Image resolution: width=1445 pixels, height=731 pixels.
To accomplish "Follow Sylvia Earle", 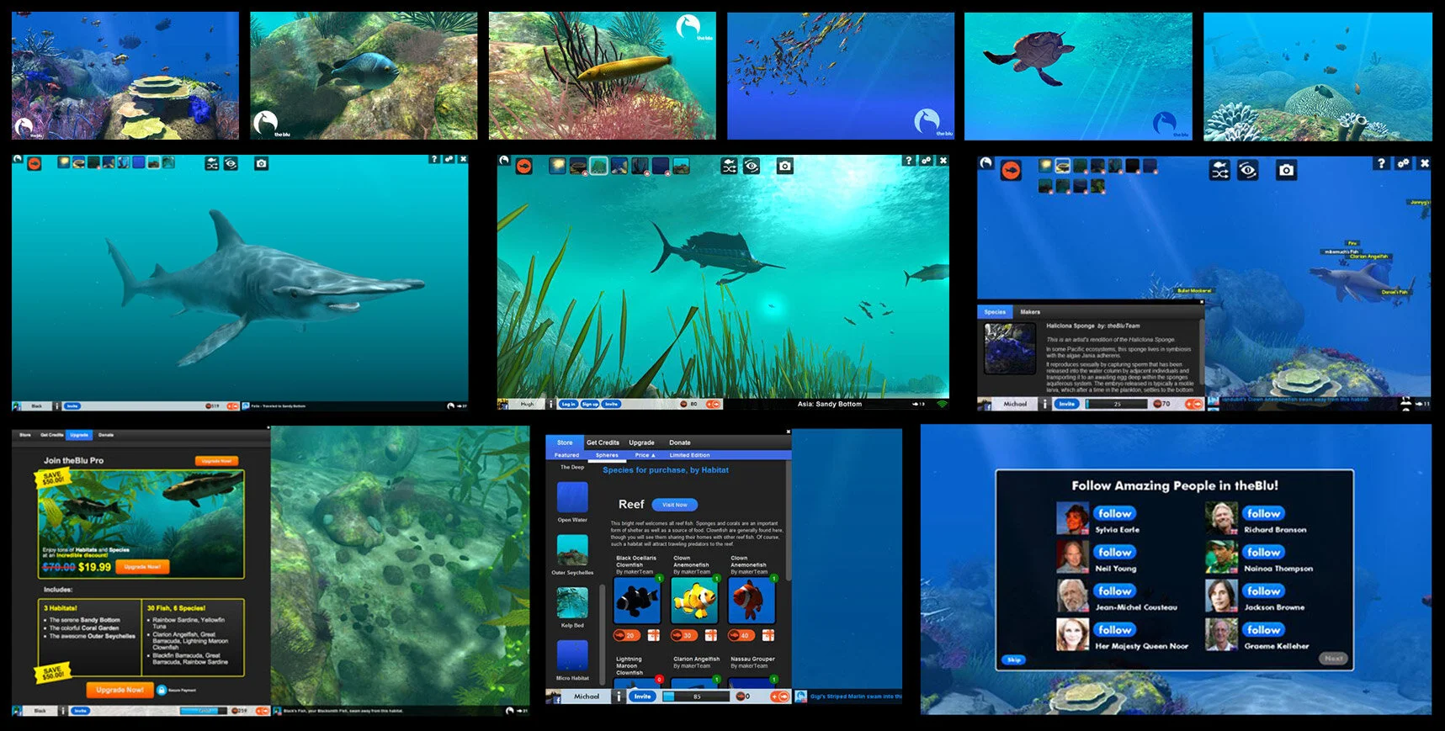I will [1114, 513].
